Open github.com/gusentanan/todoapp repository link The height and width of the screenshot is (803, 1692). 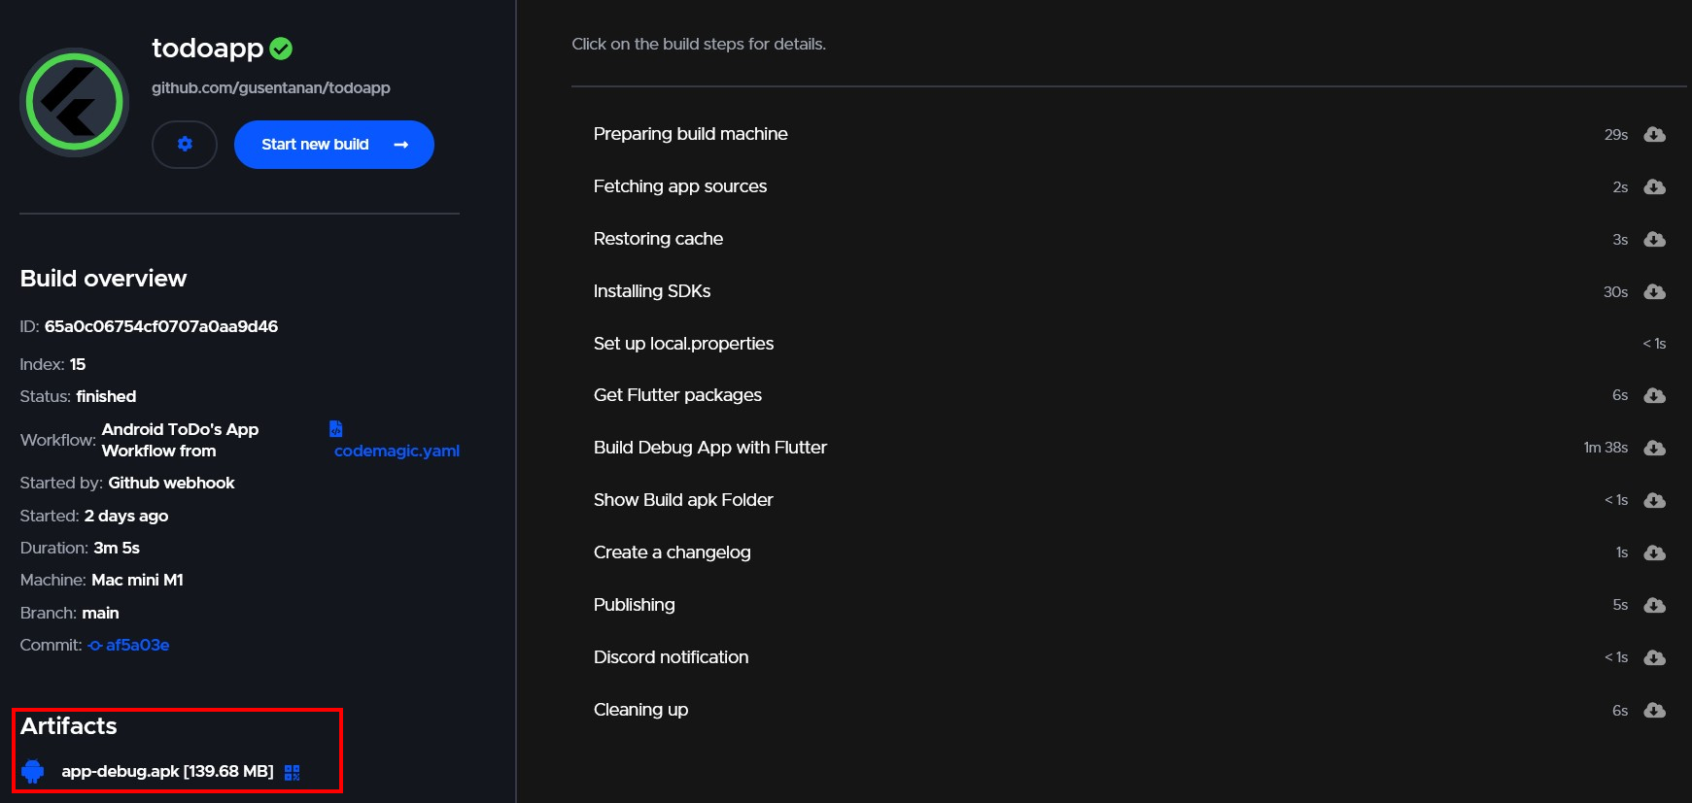(x=271, y=87)
